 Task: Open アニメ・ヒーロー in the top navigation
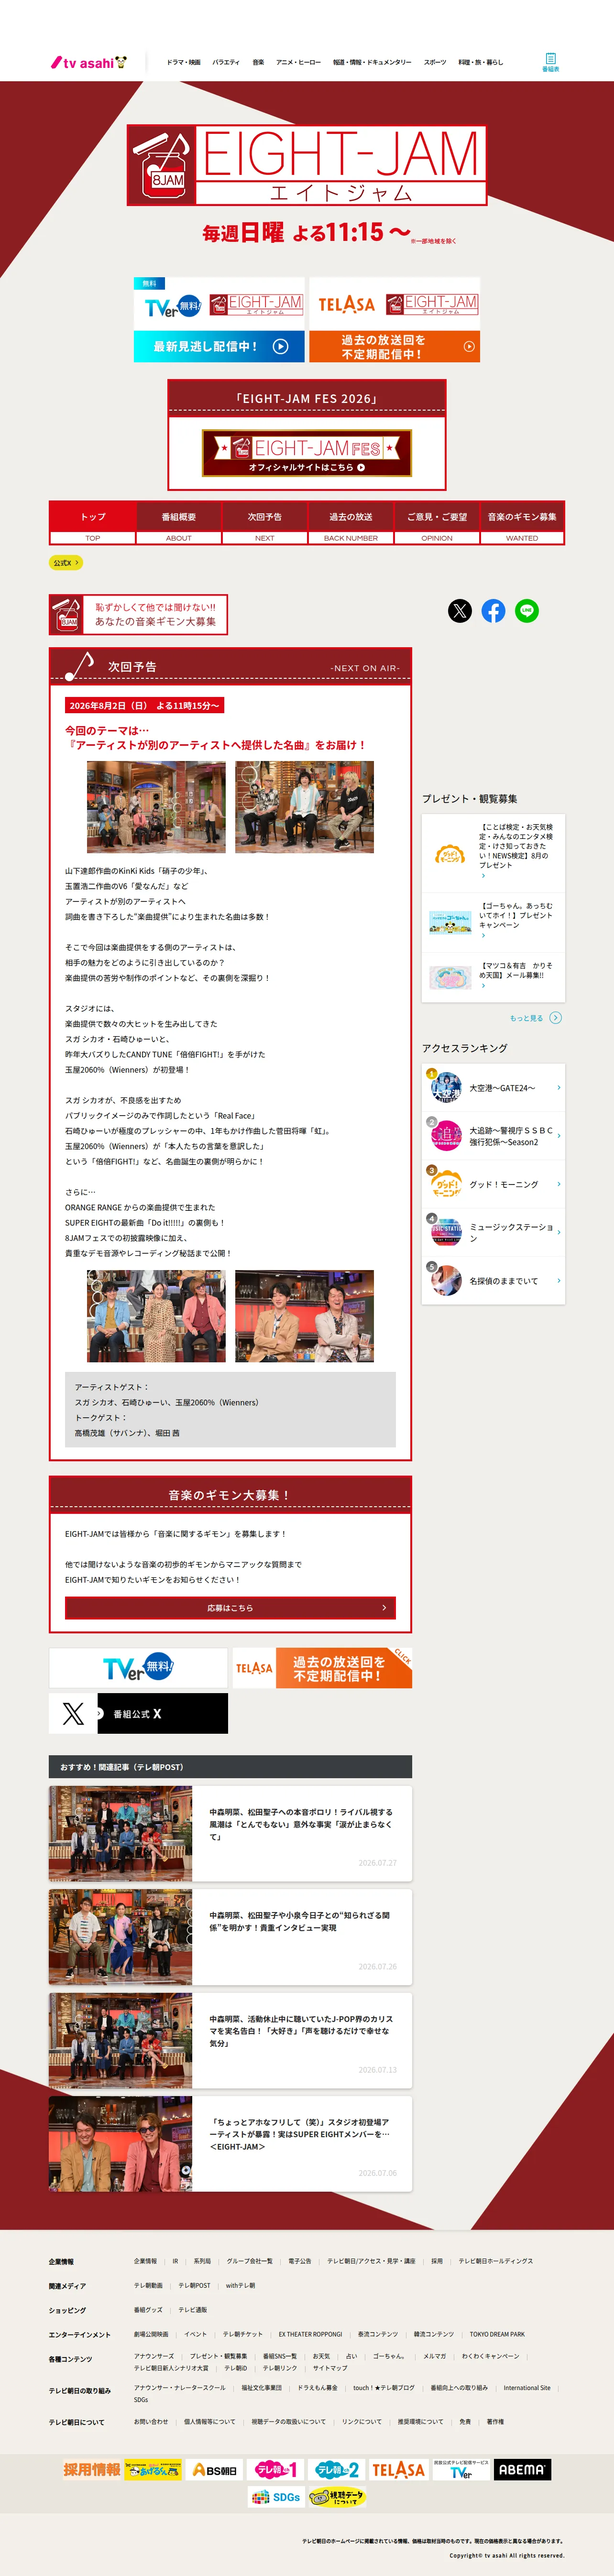[x=298, y=62]
